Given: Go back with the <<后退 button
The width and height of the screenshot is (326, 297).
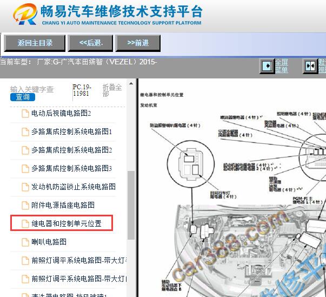Looking at the screenshot, I should click(90, 43).
